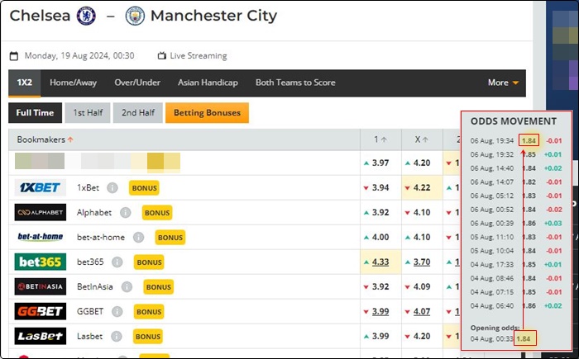Viewport: 579px width, 359px height.
Task: Click bet365 home odds 4.33
Action: [x=380, y=262]
